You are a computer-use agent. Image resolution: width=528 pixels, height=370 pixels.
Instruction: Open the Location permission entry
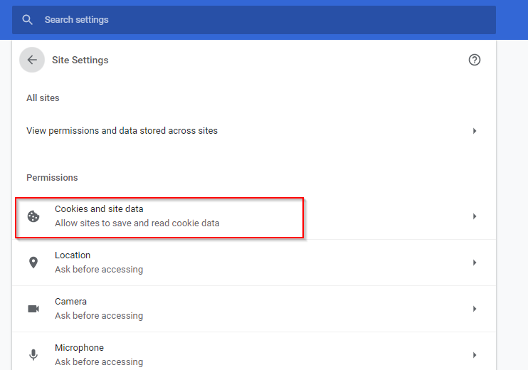(254, 263)
